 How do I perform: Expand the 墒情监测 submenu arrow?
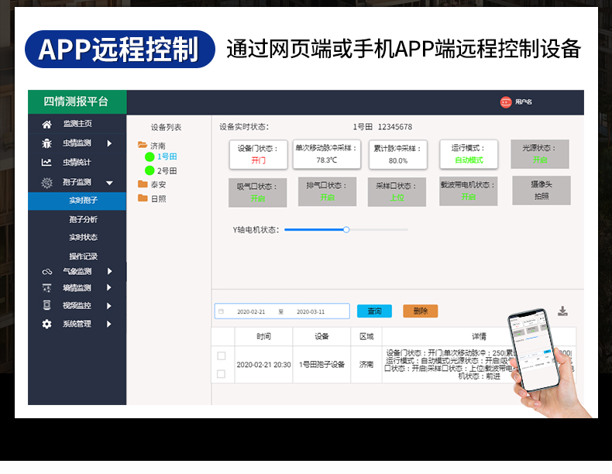[x=109, y=288]
